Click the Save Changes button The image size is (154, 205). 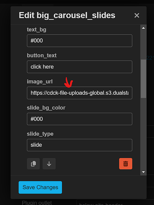click(40, 187)
